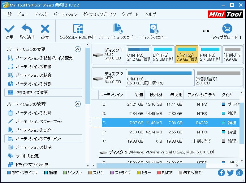This screenshot has width=246, height=183.
Task: Select the E: FAT32 row
Action: [x=165, y=123]
